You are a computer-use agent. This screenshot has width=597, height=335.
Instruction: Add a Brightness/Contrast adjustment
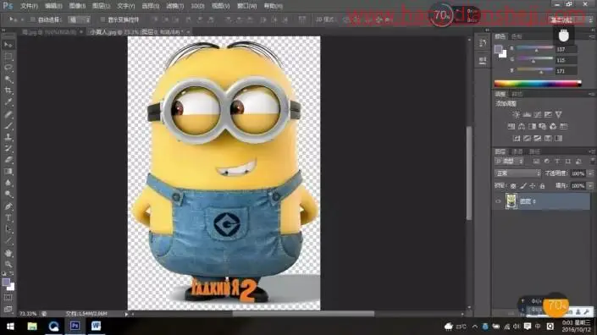517,114
